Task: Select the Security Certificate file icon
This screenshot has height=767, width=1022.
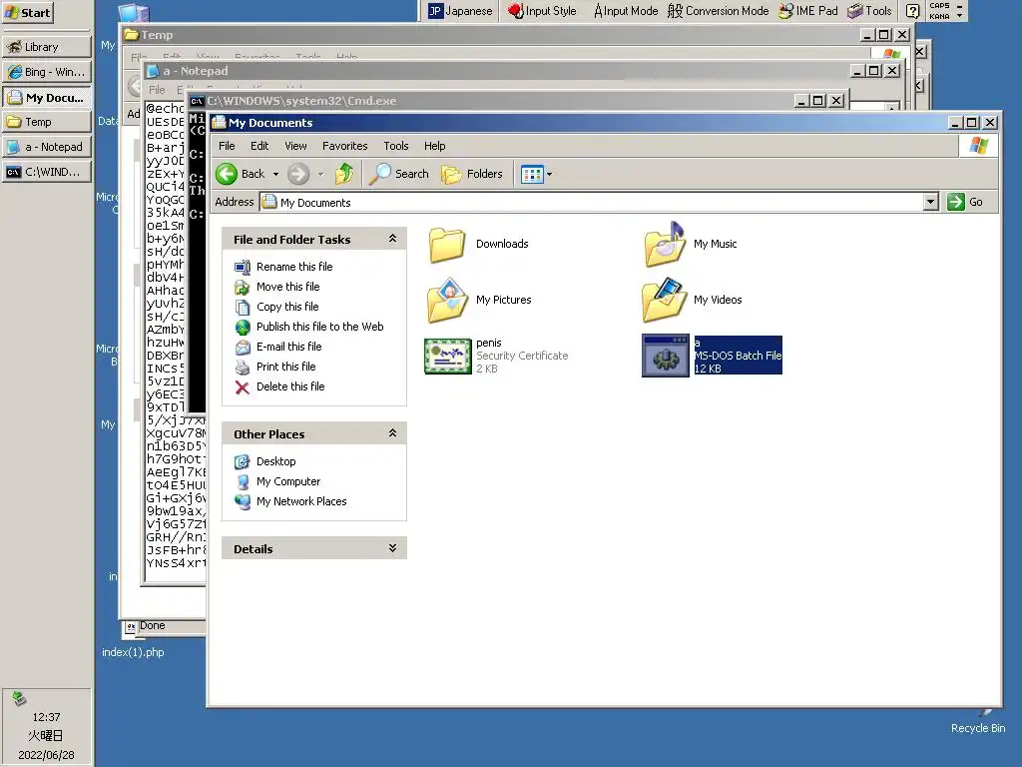Action: tap(448, 357)
